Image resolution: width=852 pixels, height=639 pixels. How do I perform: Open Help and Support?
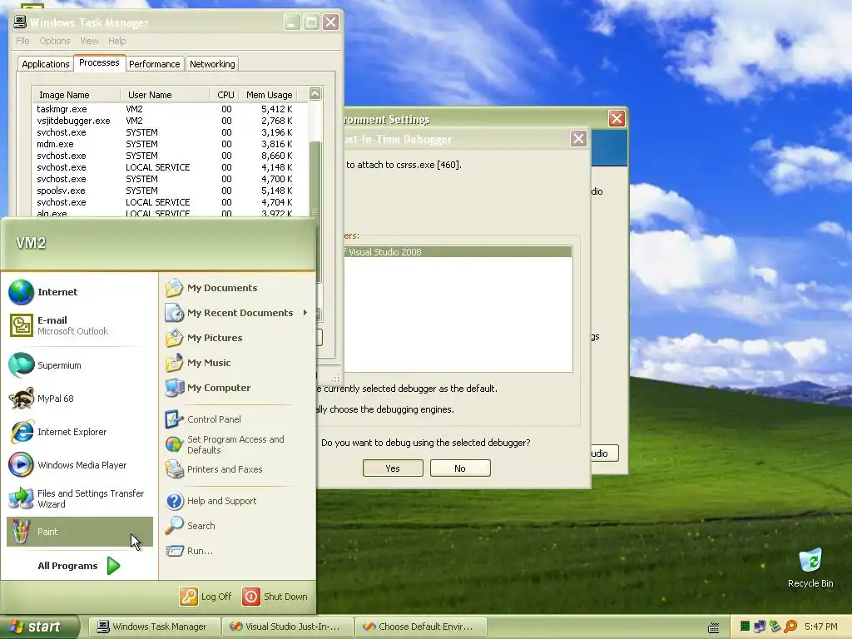(237, 501)
